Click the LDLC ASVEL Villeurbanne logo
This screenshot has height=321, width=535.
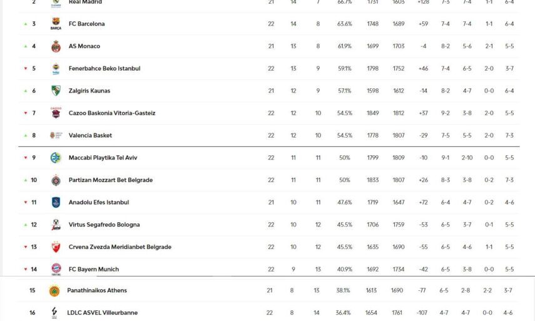pos(54,312)
